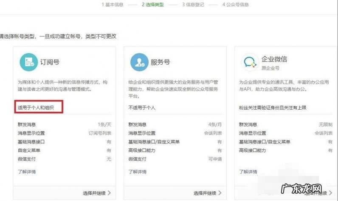This screenshot has height=201, width=338.
Task: Click the 企业微信 chat bubble icon
Action: 250,62
